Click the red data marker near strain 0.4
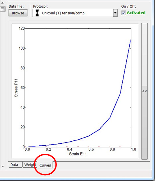Image resolution: width=155 pixels, height=181 pixels. 67,147
